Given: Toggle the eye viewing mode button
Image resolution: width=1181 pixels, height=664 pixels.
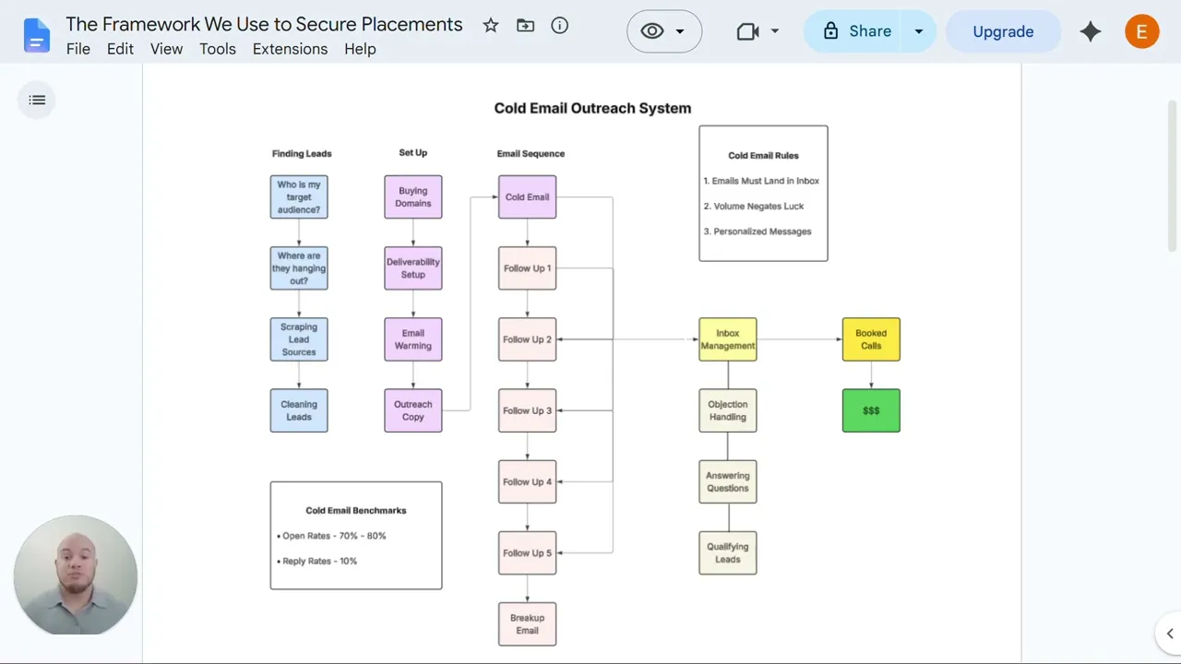Looking at the screenshot, I should 652,31.
